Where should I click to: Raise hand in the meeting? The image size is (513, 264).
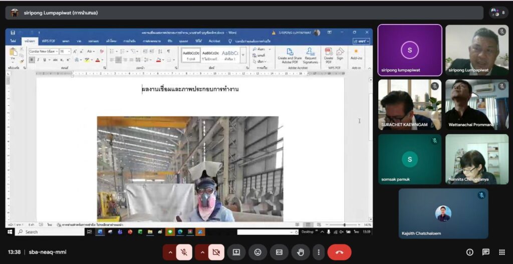[x=301, y=252]
